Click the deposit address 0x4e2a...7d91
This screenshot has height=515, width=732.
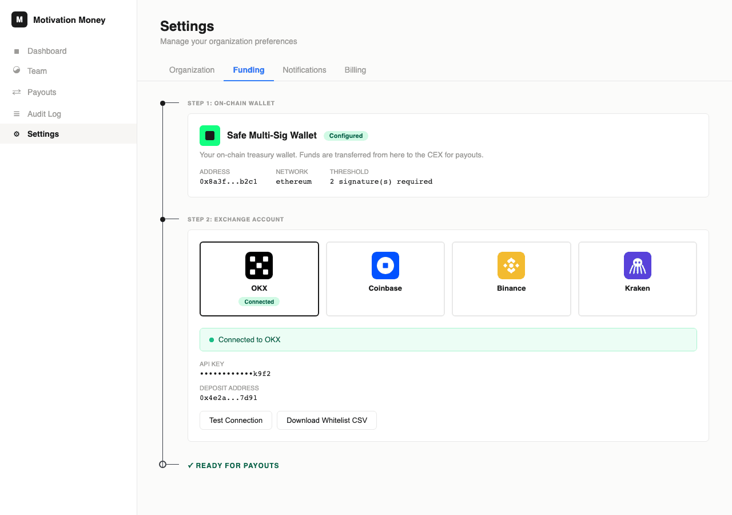point(228,398)
